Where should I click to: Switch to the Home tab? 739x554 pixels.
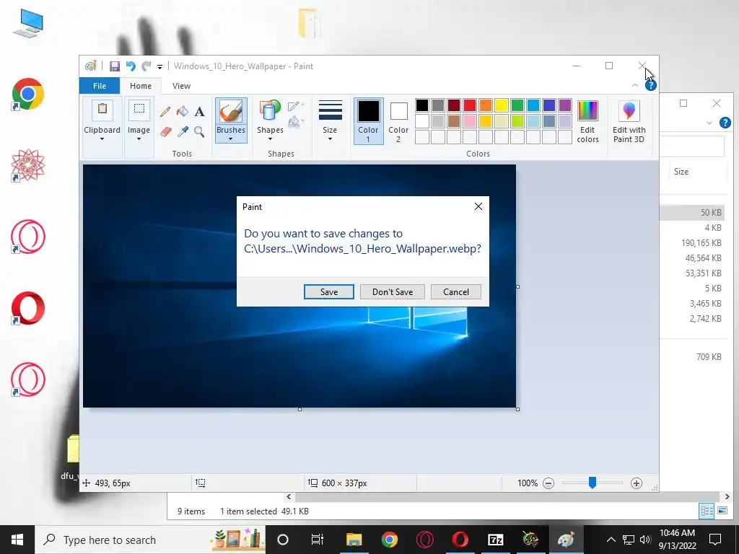(141, 86)
